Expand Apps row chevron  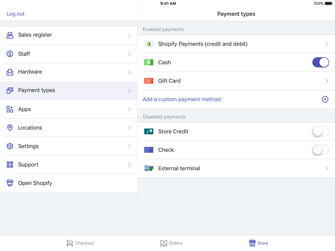[130, 109]
